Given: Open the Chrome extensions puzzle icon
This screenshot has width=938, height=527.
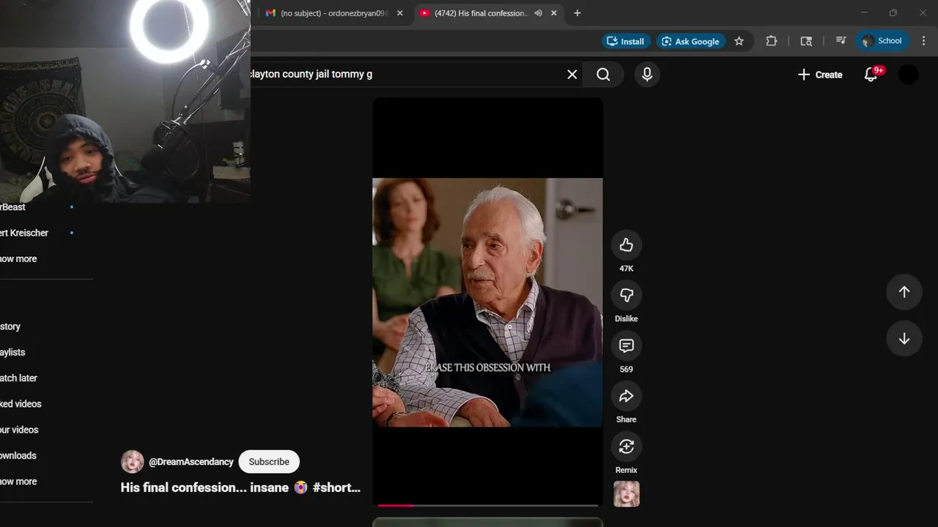Looking at the screenshot, I should pos(771,41).
